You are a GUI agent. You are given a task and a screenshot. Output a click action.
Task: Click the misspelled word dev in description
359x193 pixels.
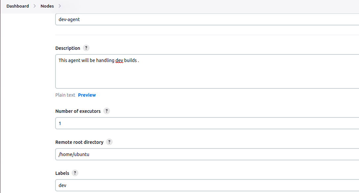119,60
